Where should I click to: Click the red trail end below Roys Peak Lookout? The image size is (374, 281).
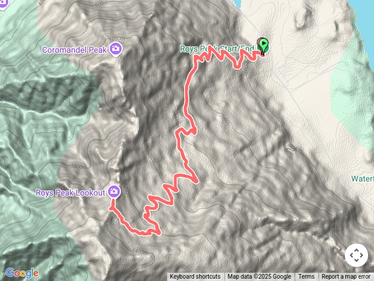(112, 207)
